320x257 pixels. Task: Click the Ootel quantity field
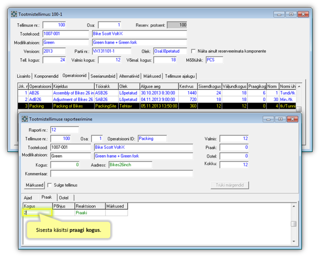[x=234, y=156]
